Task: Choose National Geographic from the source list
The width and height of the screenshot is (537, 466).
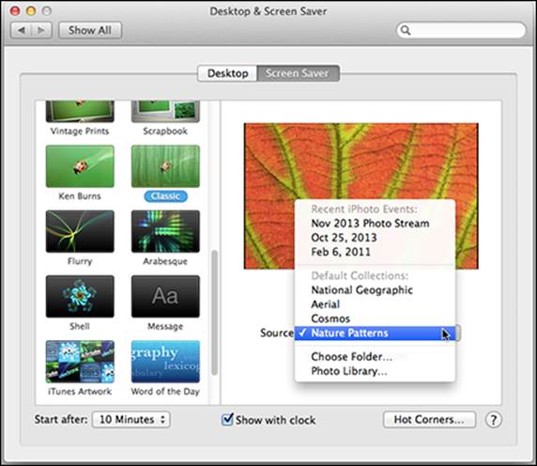Action: point(361,290)
